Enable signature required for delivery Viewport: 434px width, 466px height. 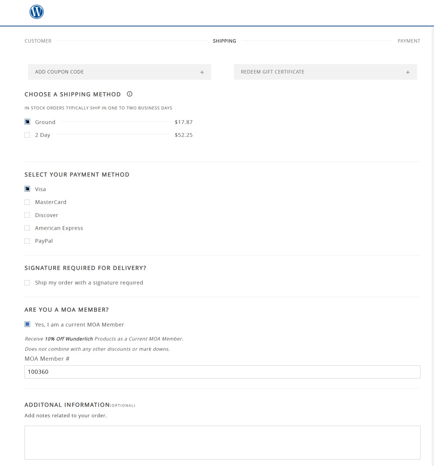[27, 283]
